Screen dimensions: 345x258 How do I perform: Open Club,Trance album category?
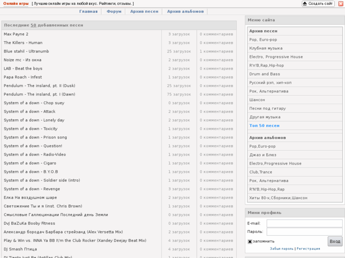tap(261, 172)
